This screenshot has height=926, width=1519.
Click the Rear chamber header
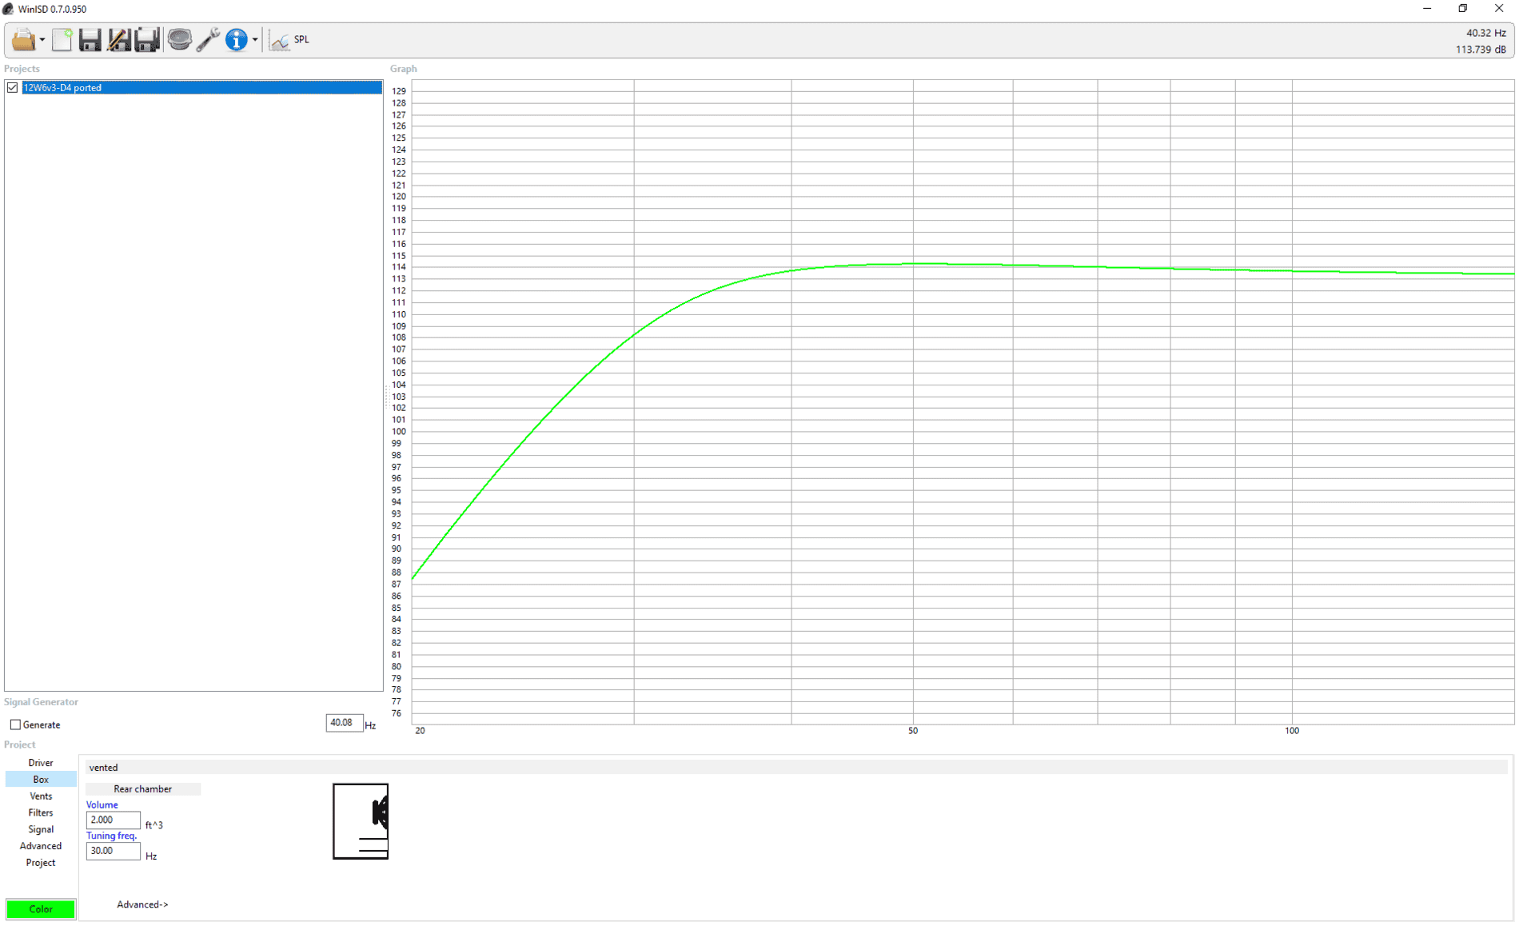143,789
